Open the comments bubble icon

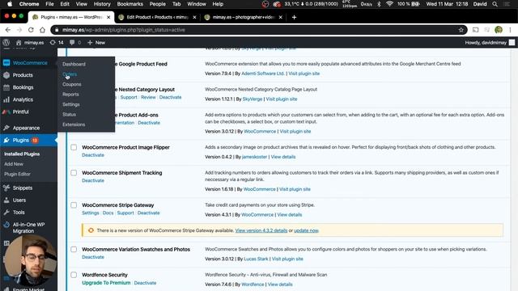click(x=72, y=43)
